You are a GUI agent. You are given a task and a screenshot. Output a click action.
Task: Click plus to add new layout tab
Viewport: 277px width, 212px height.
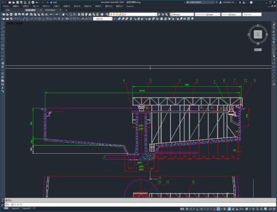coord(34,209)
